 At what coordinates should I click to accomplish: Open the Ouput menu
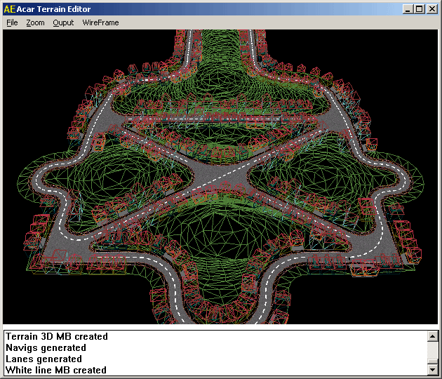coord(63,22)
